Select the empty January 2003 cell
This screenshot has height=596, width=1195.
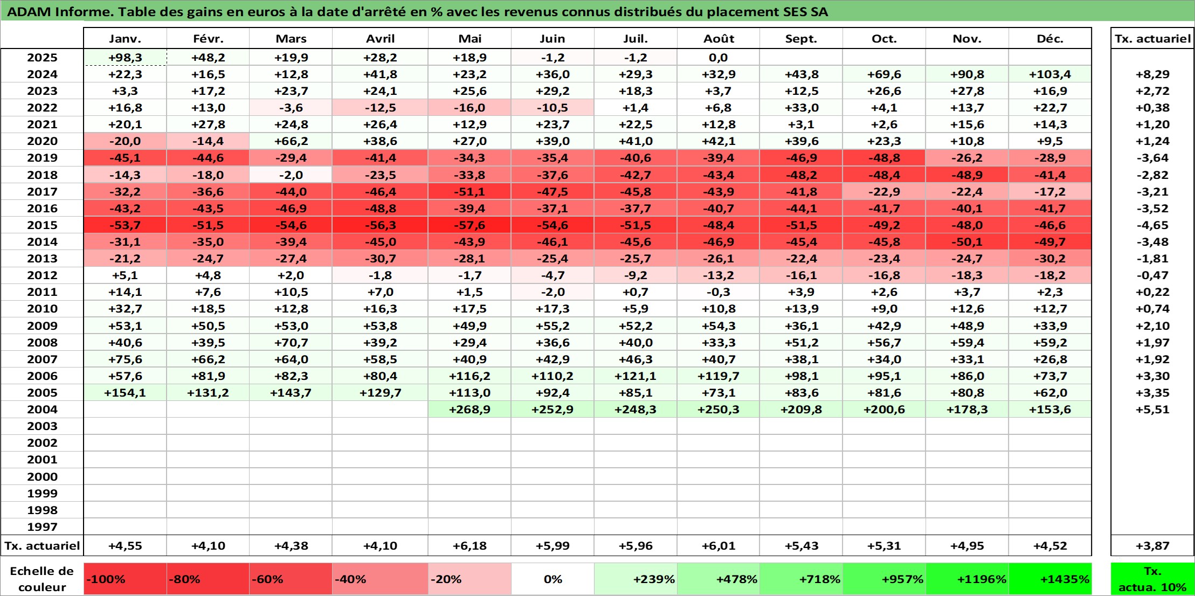pos(125,426)
